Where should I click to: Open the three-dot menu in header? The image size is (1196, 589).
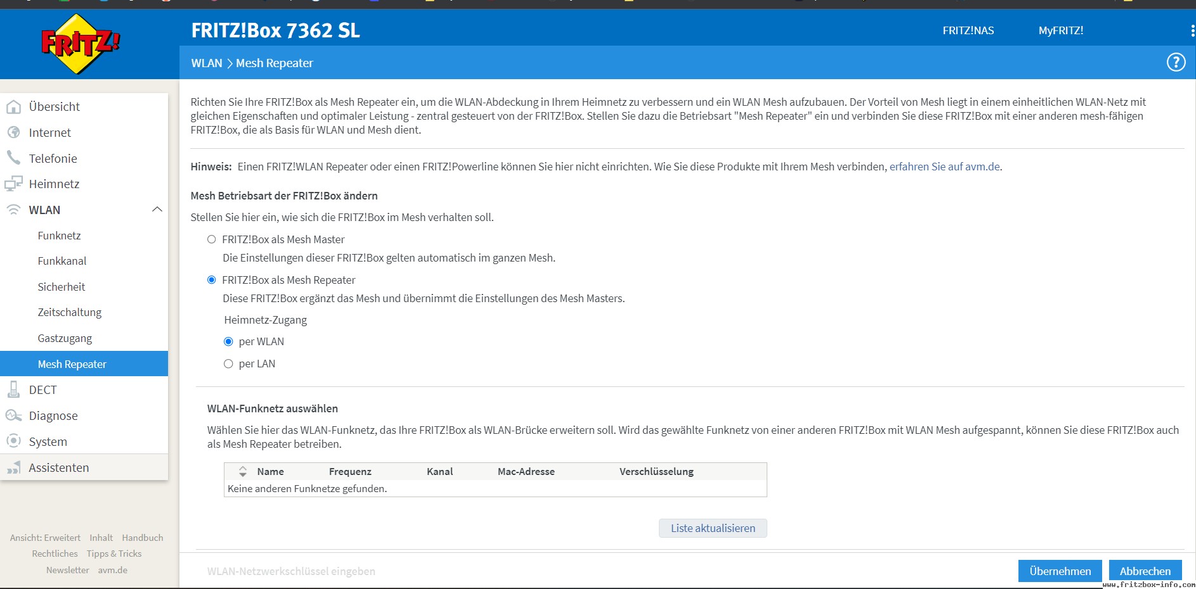(x=1192, y=30)
